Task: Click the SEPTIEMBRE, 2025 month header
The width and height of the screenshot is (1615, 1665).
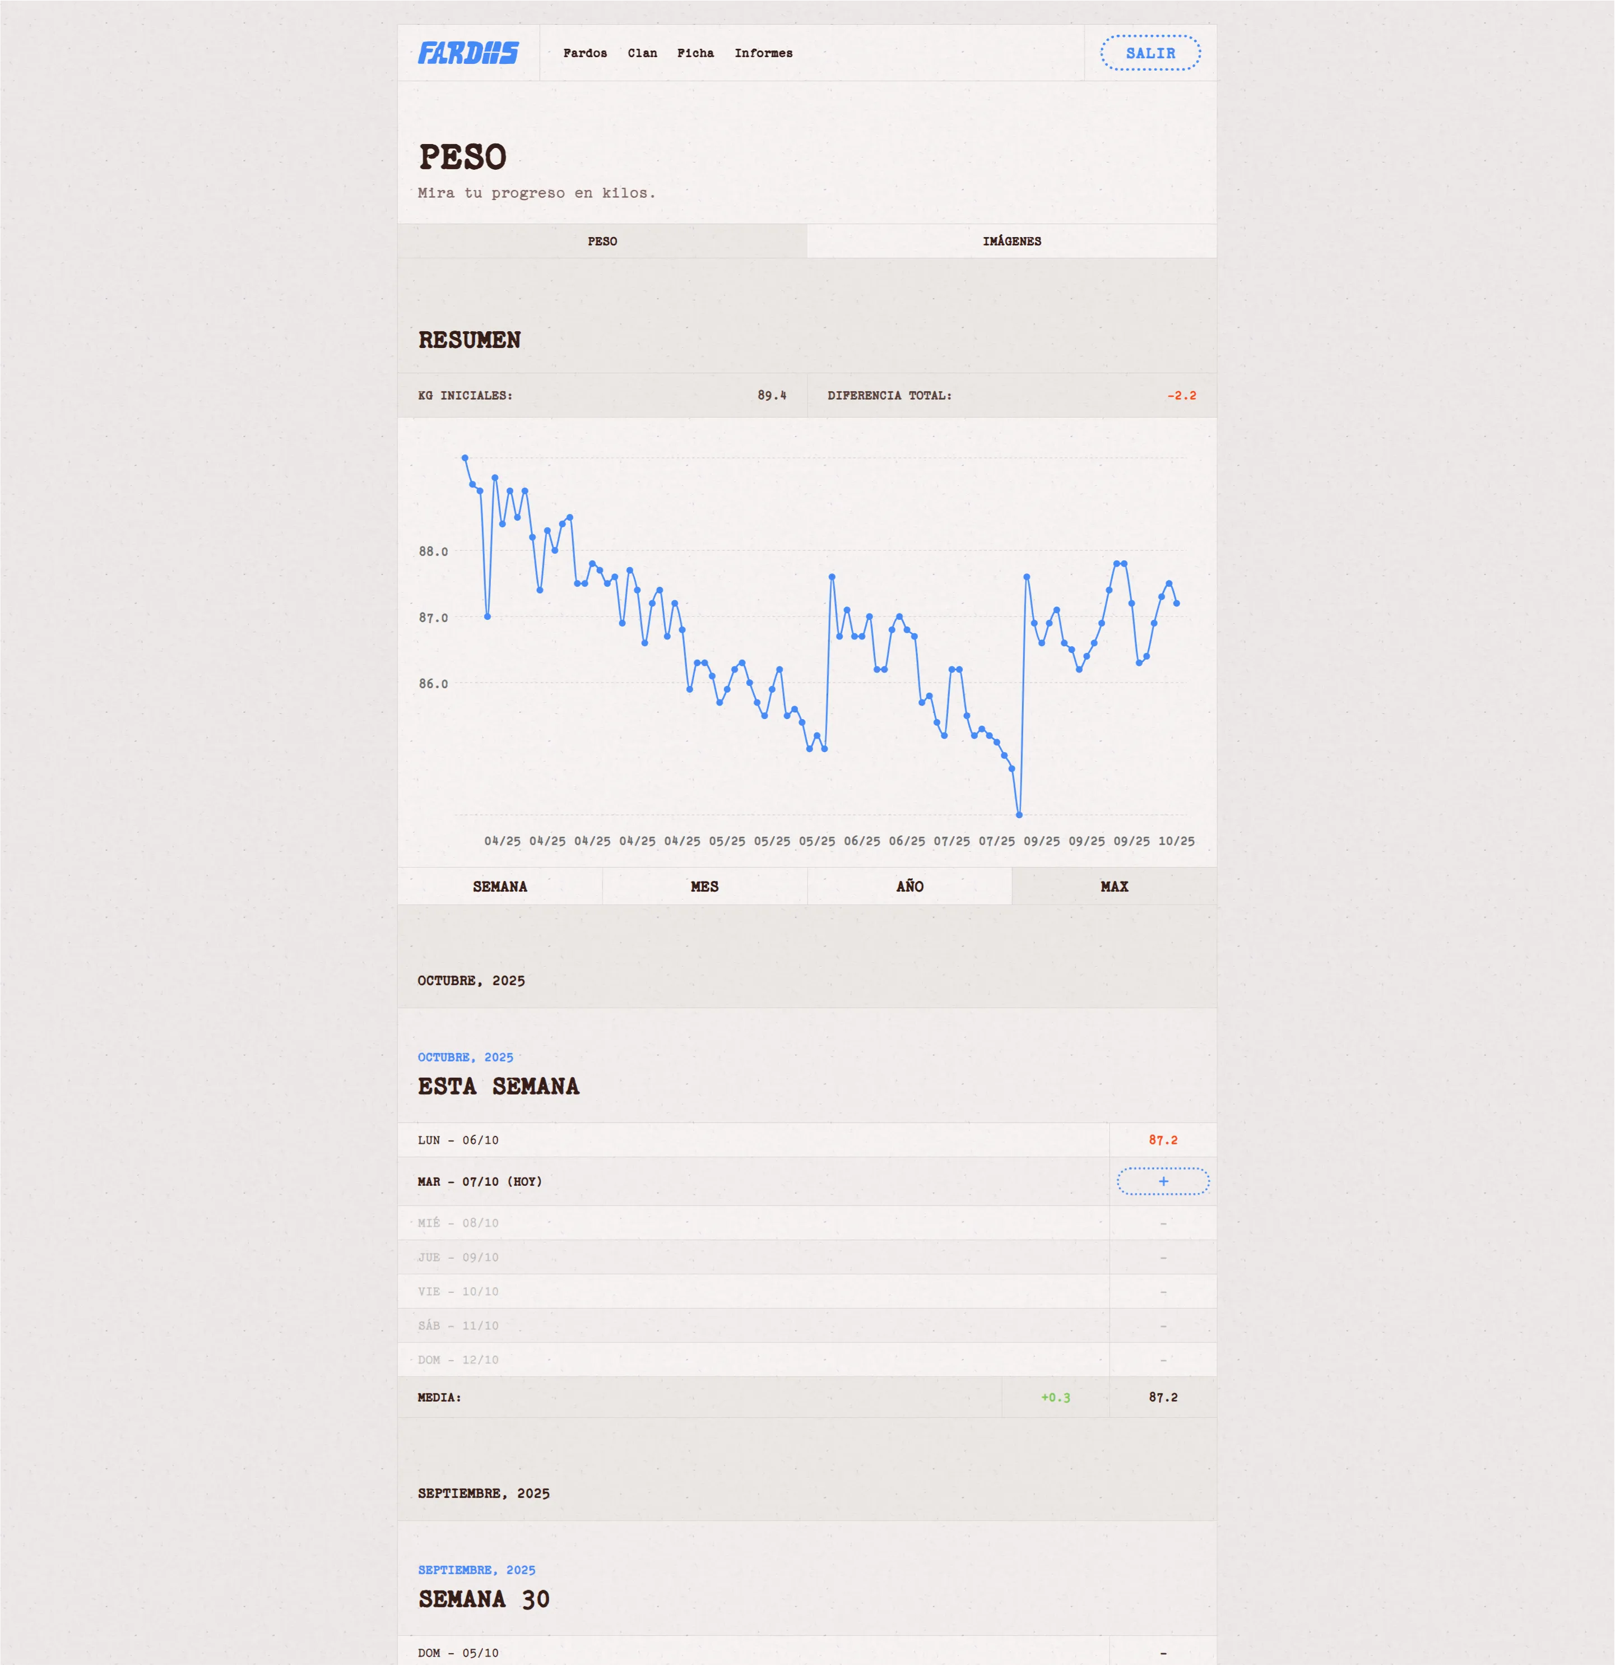Action: point(484,1494)
